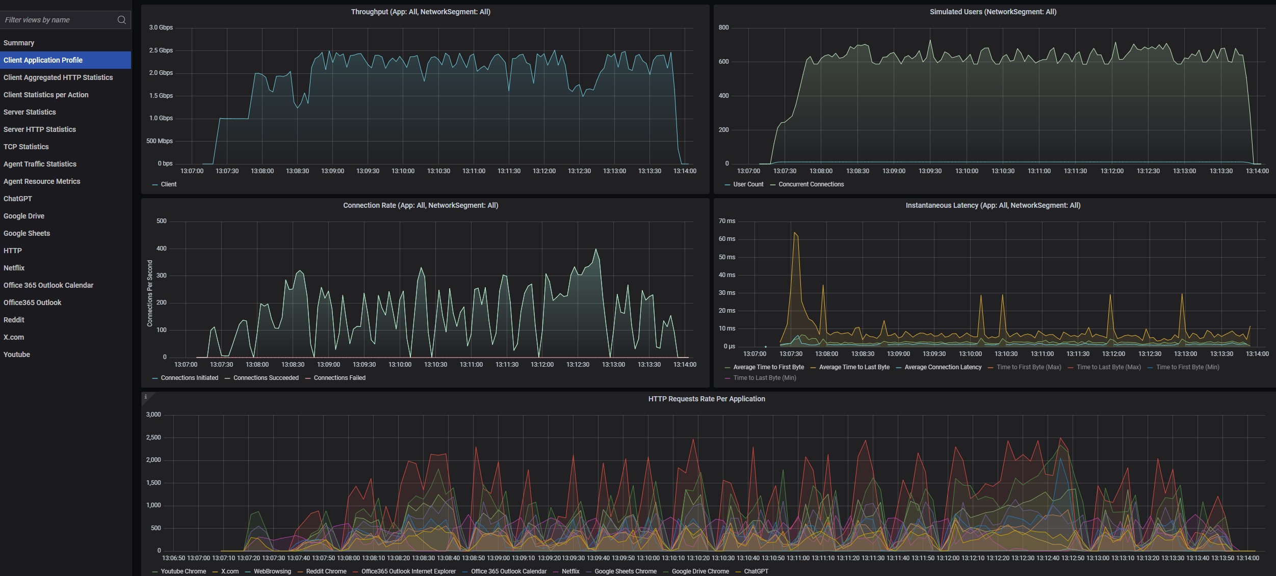Click info icon on HTTP Requests panel
This screenshot has height=576, width=1276.
pyautogui.click(x=146, y=397)
